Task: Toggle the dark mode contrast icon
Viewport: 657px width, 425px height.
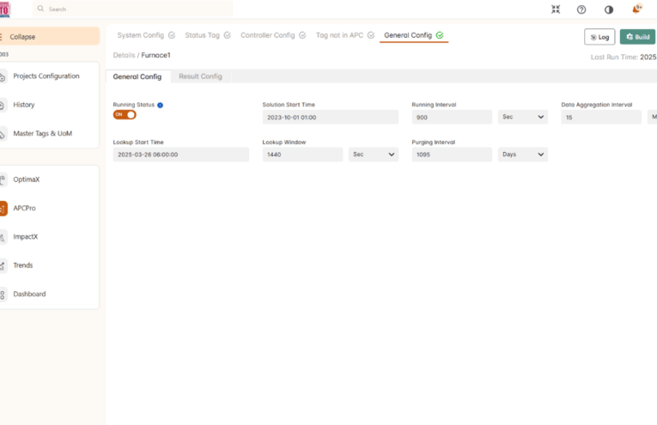Action: click(x=609, y=9)
